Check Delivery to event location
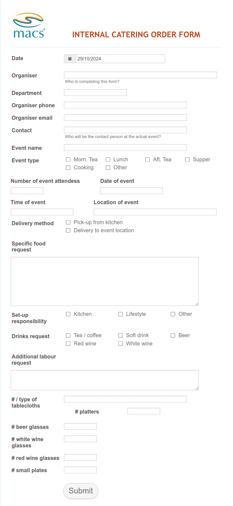 pos(68,230)
